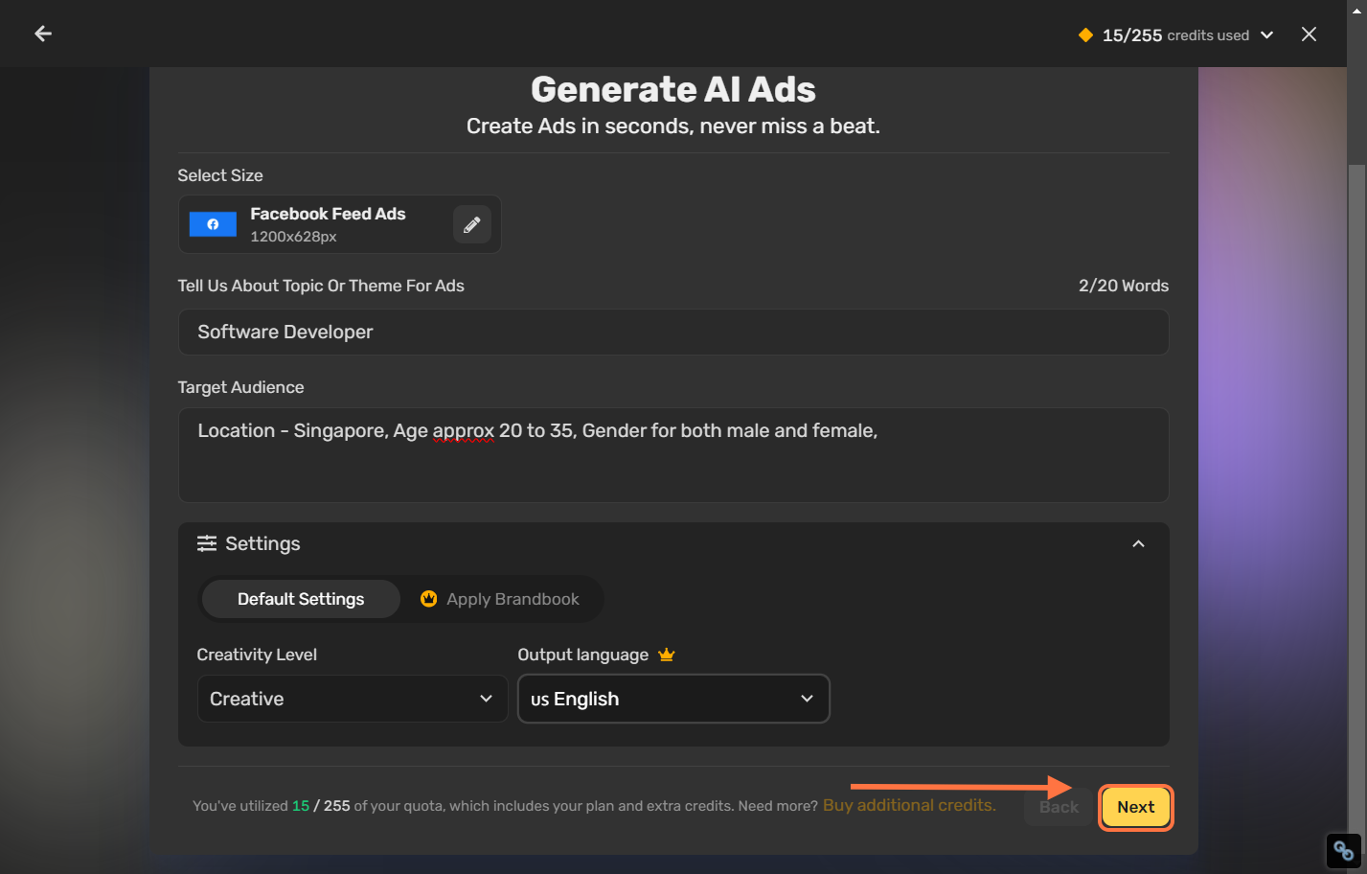Open Buy additional credits link
The height and width of the screenshot is (874, 1367).
pos(909,805)
